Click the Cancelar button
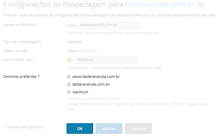The image size is (217, 138). pyautogui.click(x=138, y=128)
